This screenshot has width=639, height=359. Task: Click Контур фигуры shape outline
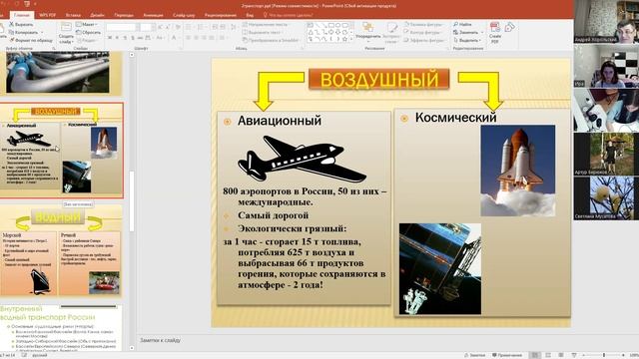(423, 32)
